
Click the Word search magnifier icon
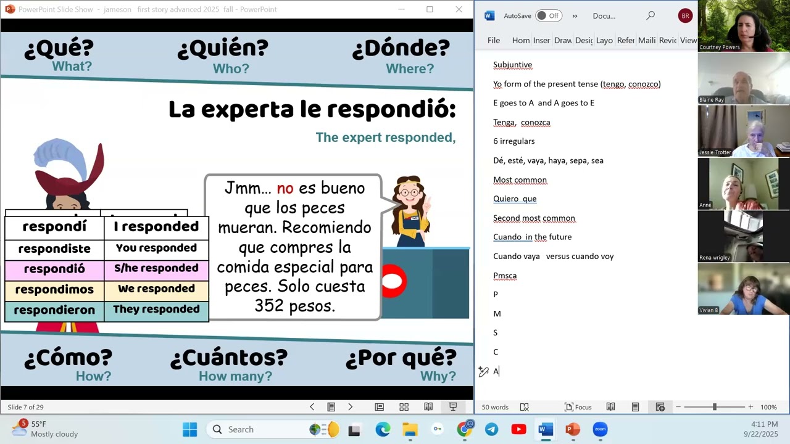pyautogui.click(x=651, y=16)
